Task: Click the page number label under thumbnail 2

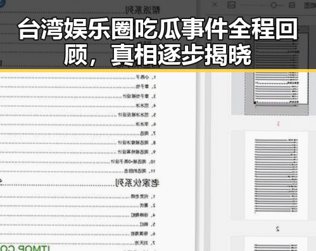Action: click(278, 229)
